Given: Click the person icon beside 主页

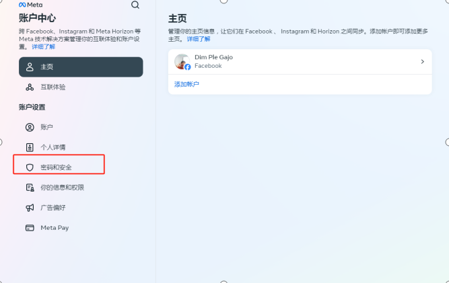Looking at the screenshot, I should (x=30, y=67).
